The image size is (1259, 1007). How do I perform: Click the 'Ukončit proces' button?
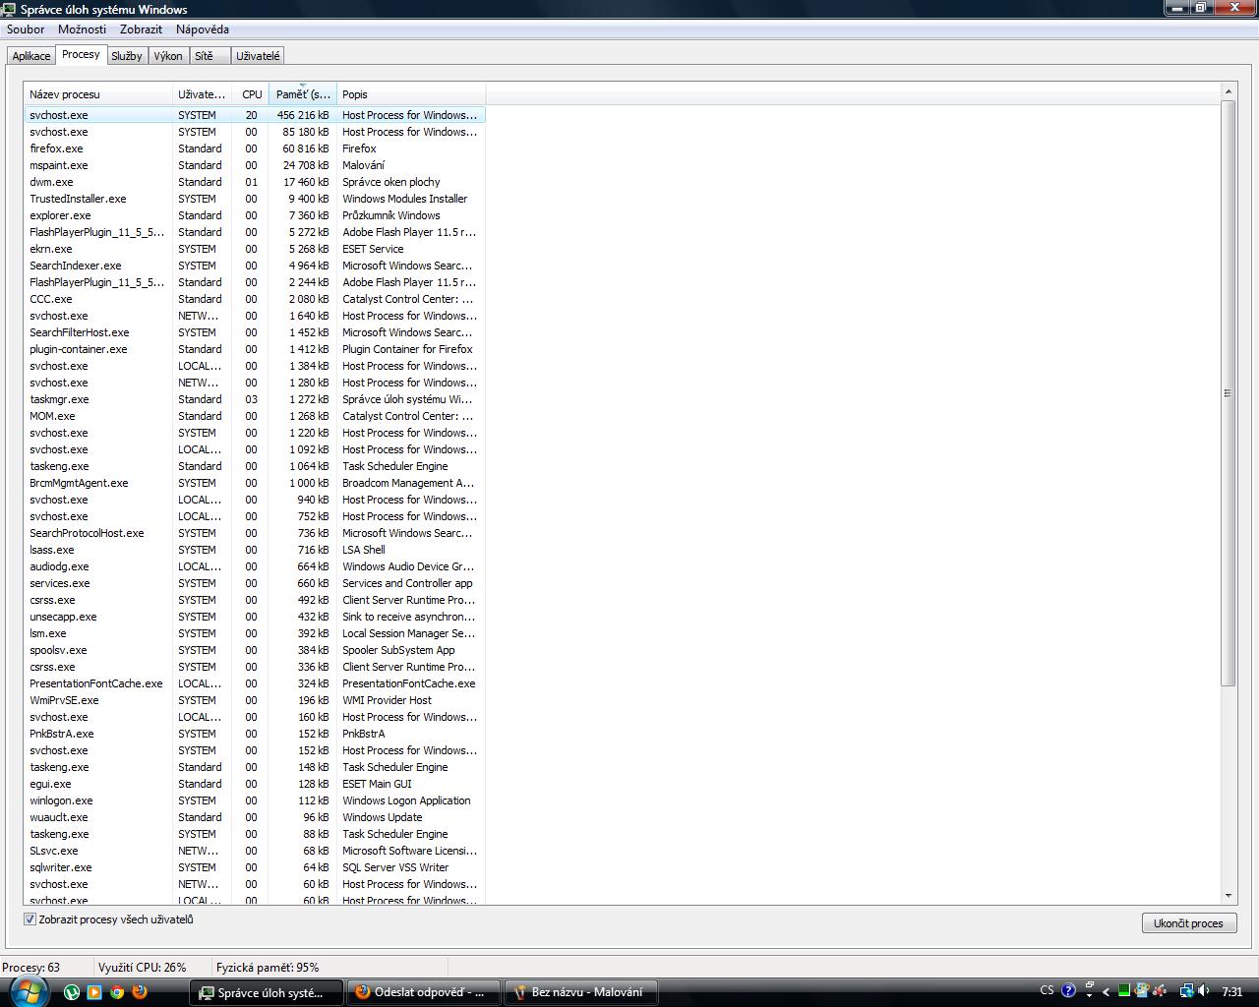pos(1188,923)
